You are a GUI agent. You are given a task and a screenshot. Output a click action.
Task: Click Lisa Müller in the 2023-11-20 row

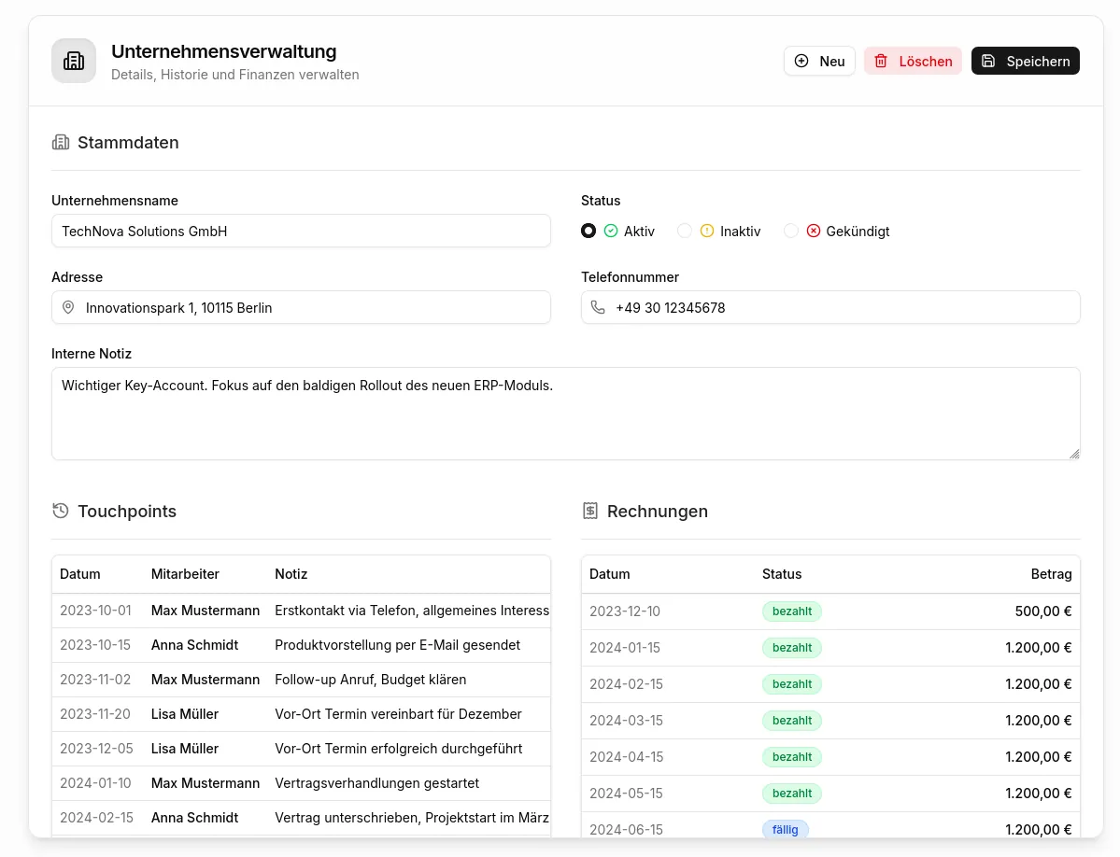(184, 713)
